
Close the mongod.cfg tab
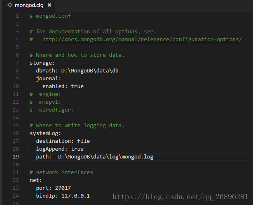[x=49, y=5]
